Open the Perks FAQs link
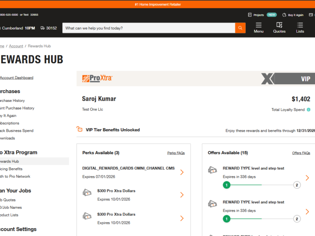The height and width of the screenshot is (236, 315). pos(176,153)
